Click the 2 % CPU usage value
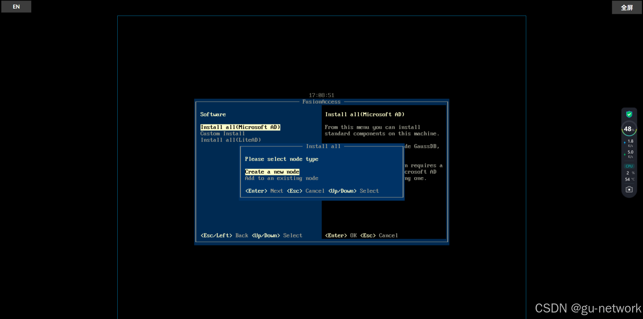 tap(630, 173)
